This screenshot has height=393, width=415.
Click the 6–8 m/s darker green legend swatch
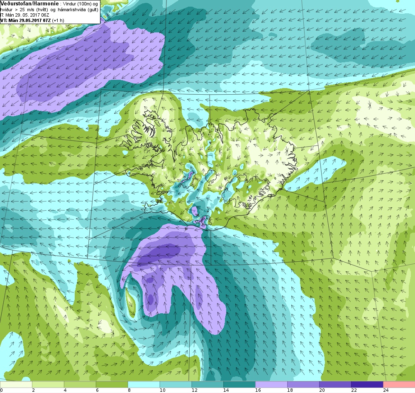(x=112, y=384)
